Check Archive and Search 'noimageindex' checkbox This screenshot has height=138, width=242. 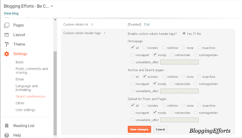click(196, 84)
